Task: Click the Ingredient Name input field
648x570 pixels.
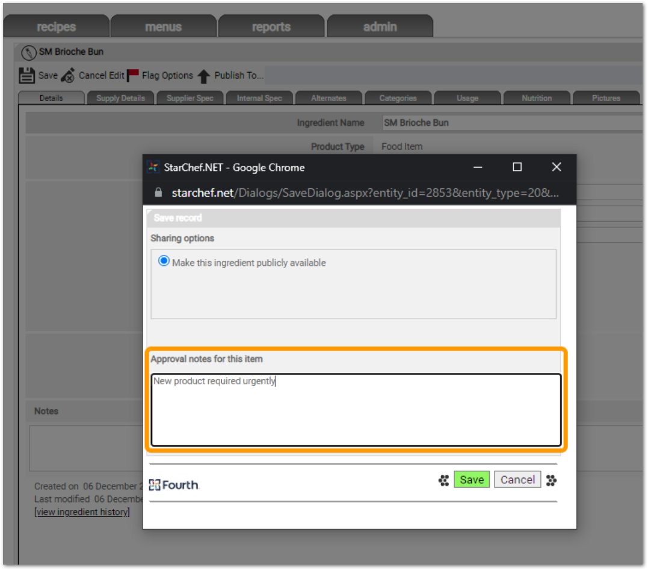Action: pos(512,123)
